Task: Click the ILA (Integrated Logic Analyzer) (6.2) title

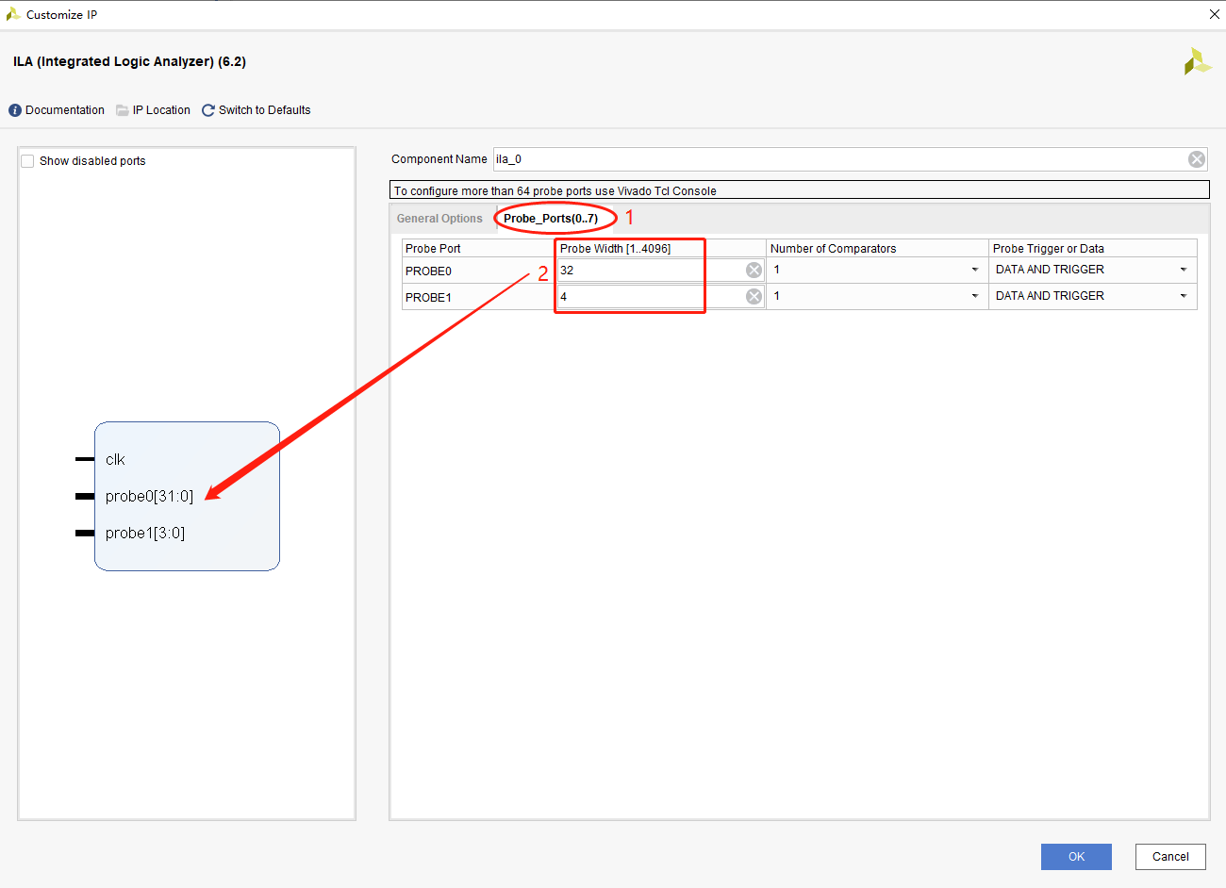Action: point(129,61)
